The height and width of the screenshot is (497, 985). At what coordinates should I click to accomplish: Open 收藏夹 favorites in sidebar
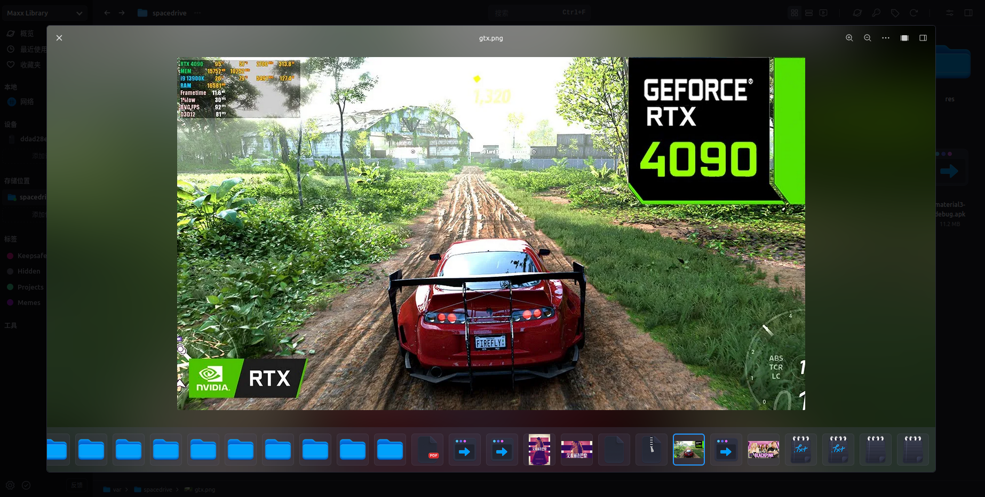click(x=25, y=65)
